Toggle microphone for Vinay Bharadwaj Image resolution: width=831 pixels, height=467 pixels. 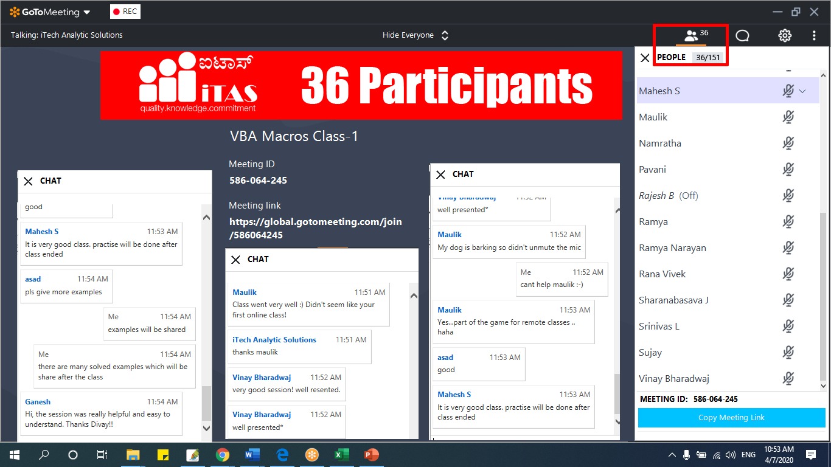788,379
